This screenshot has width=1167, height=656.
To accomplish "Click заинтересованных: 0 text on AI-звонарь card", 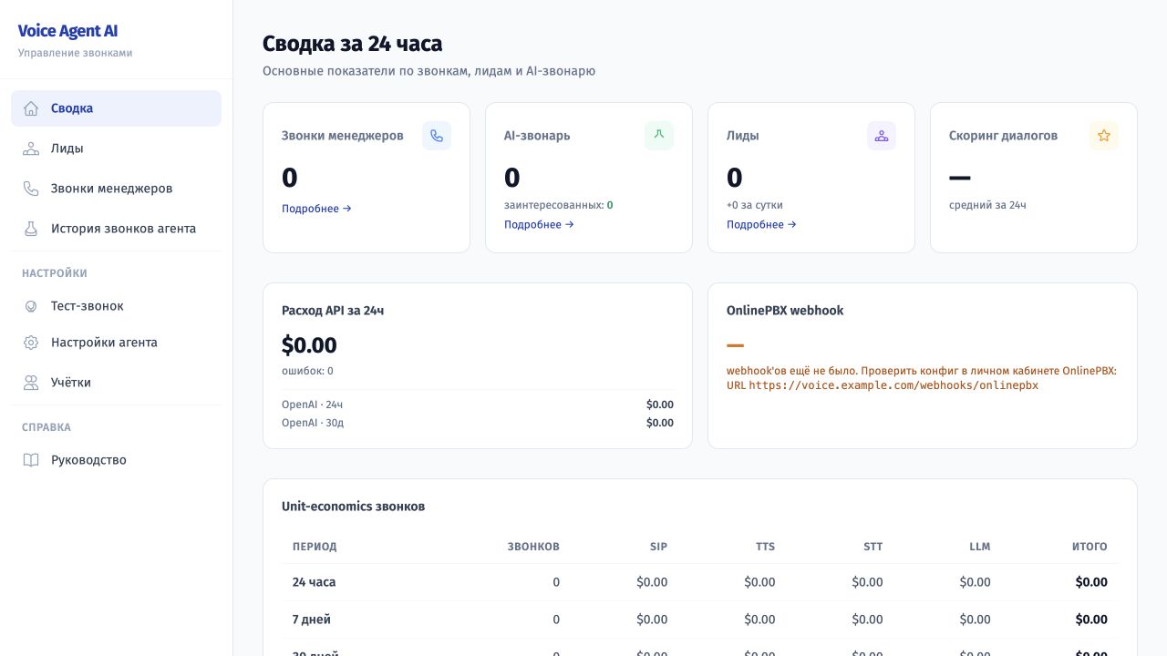I will pos(558,205).
